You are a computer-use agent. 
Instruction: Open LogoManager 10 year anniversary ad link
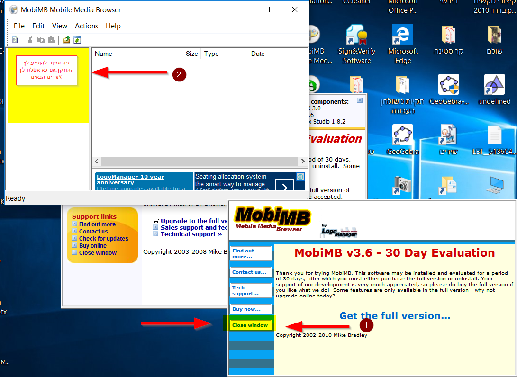coord(130,180)
